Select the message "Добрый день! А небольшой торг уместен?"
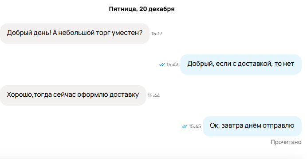The width and height of the screenshot is (307, 159). tap(75, 34)
